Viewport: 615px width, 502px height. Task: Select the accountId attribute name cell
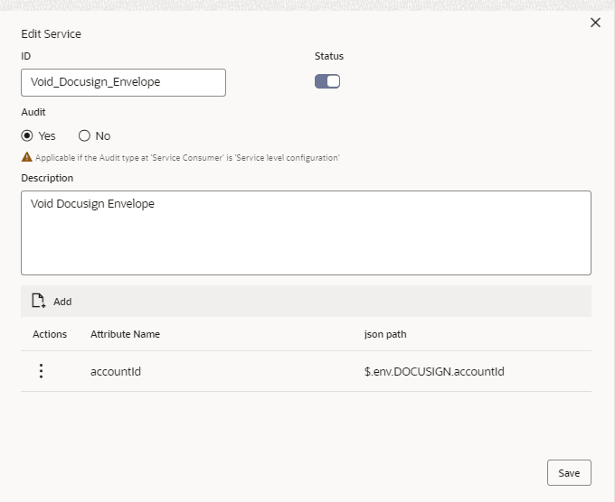coord(116,371)
